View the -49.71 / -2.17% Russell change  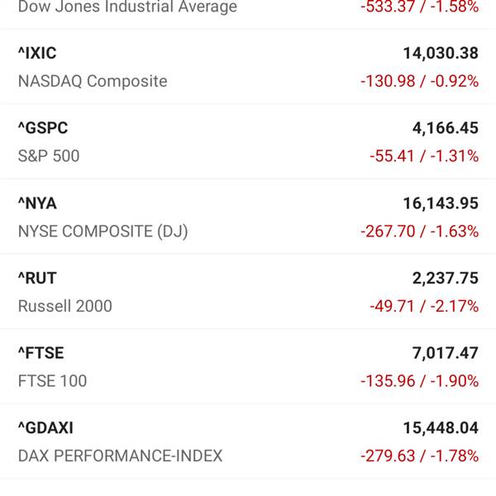point(424,306)
